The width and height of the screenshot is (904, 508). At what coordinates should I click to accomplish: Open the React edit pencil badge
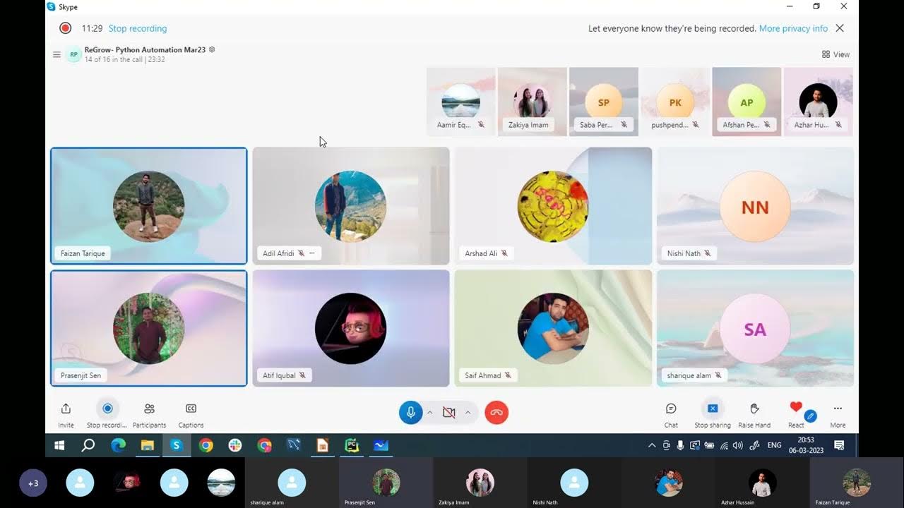click(x=811, y=416)
